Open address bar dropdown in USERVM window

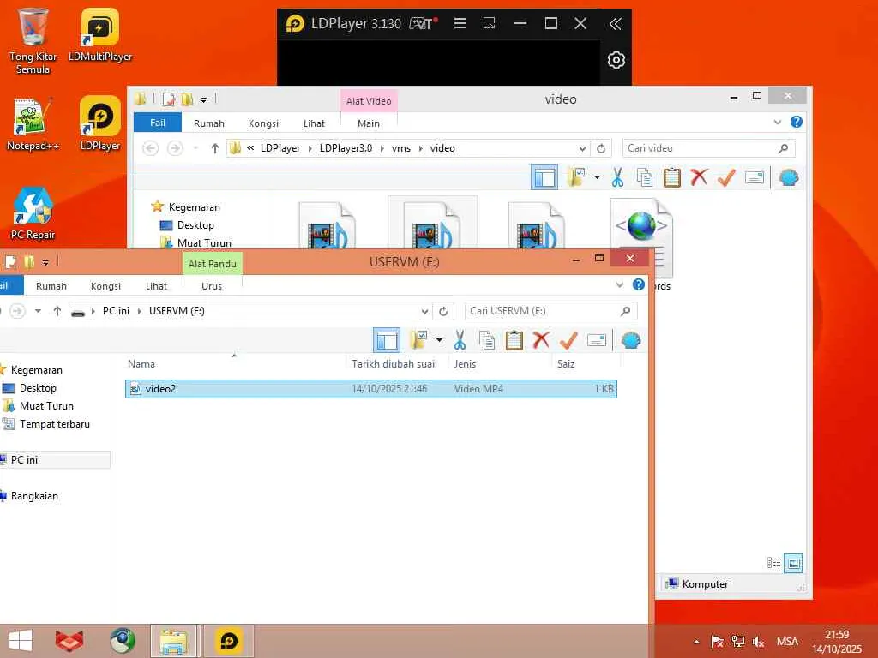click(424, 311)
